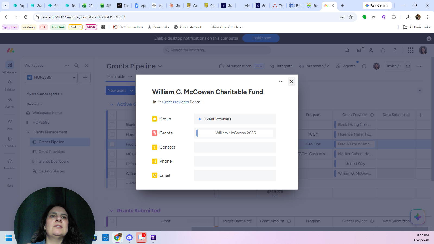Open Notetaker in the left rail
Screen dimensions: 434x244
pyautogui.click(x=10, y=142)
